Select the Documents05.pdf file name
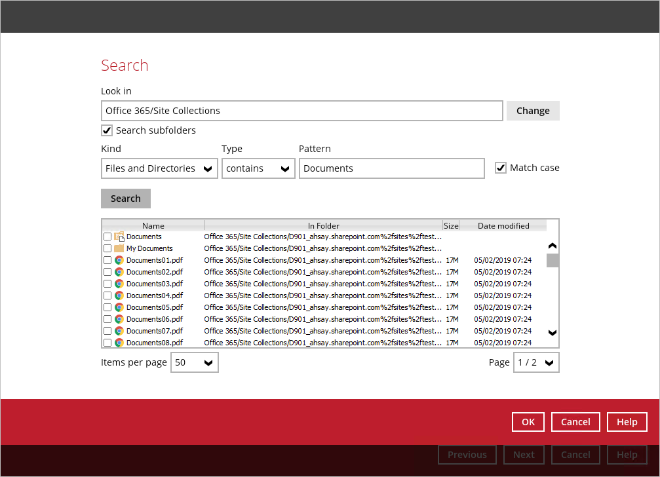660x477 pixels. (155, 307)
